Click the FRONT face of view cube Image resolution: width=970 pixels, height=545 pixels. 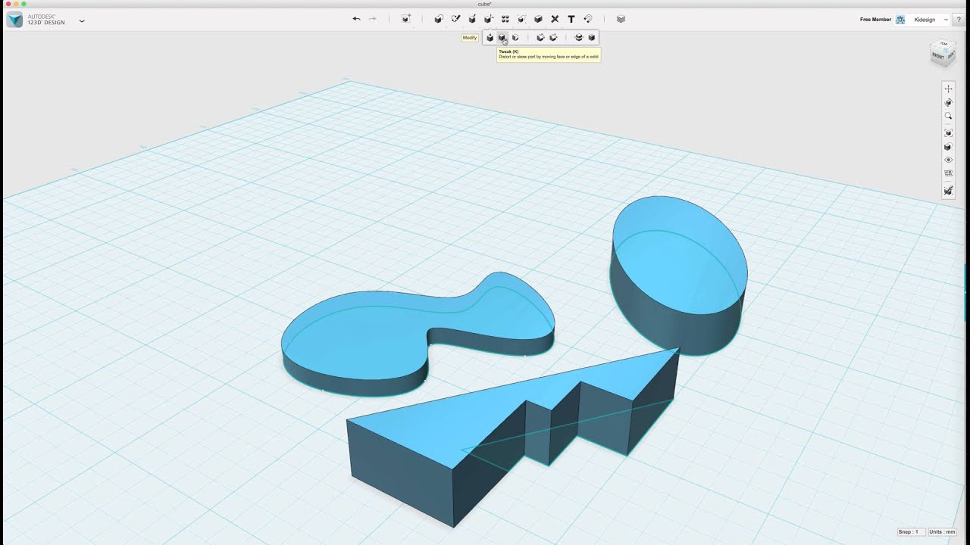tap(937, 57)
